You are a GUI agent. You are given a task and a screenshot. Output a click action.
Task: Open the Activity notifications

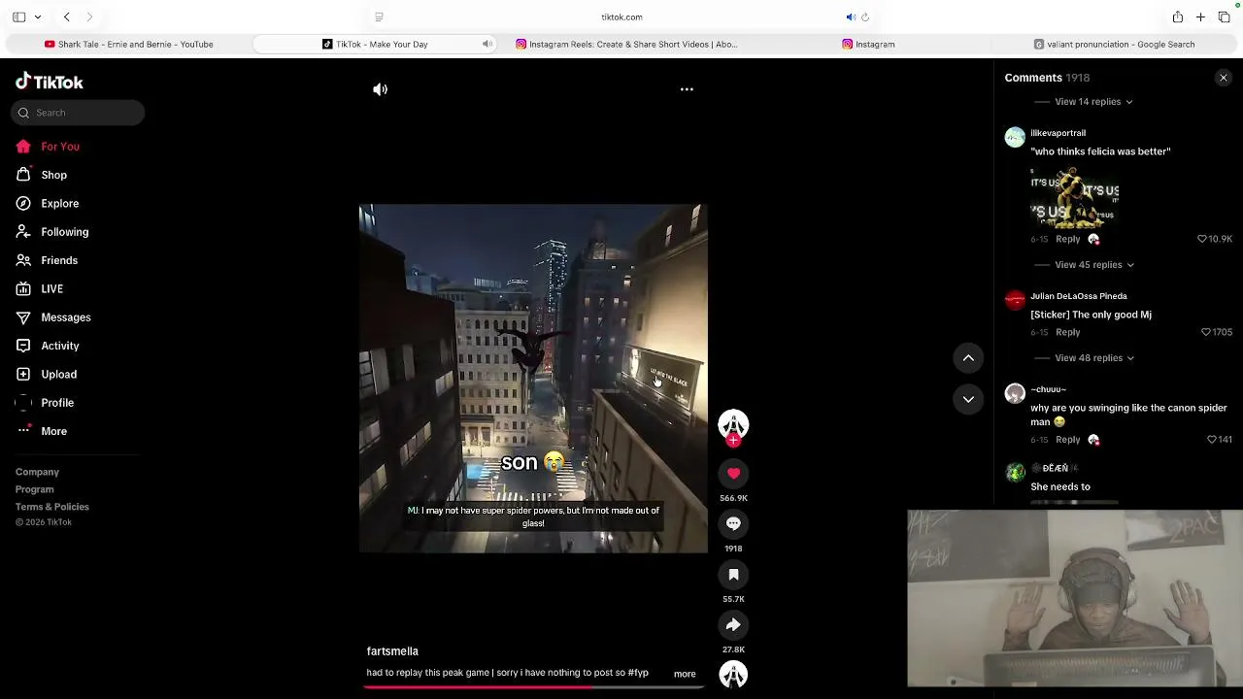click(48, 346)
